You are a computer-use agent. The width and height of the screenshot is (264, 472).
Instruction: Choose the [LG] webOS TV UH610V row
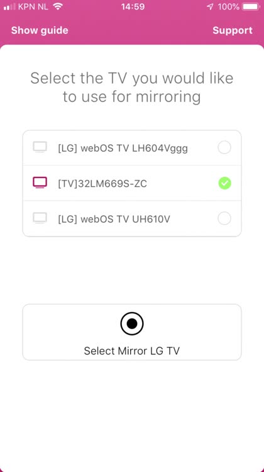click(x=132, y=218)
